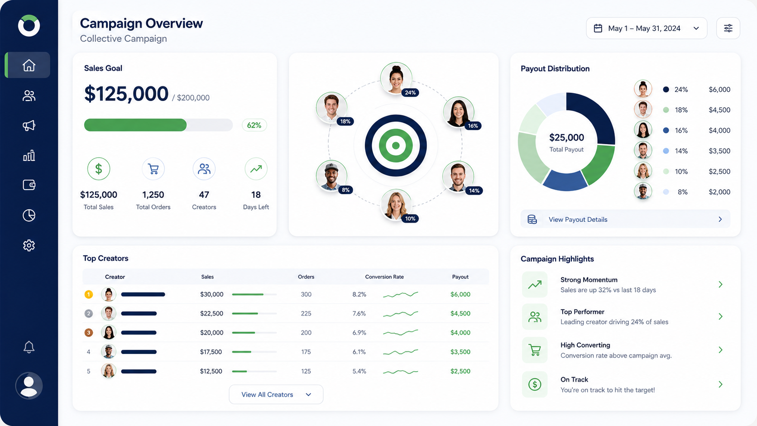Click the 62% progress badge
The image size is (757, 426).
[254, 125]
